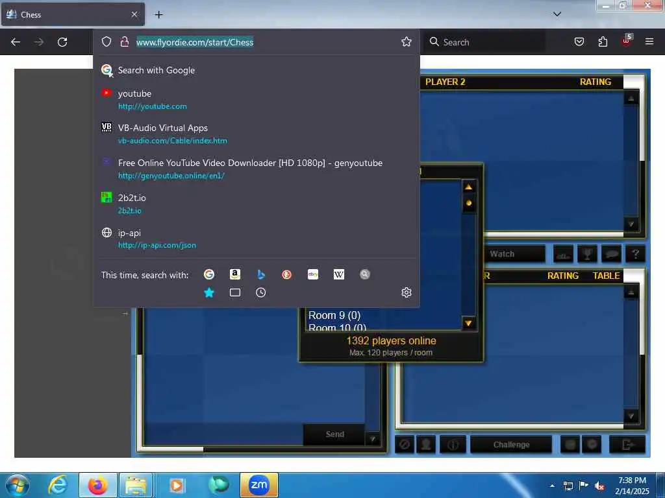Screen dimensions: 665x498
Task: Open the Firefox hamburger menu
Action: [649, 41]
